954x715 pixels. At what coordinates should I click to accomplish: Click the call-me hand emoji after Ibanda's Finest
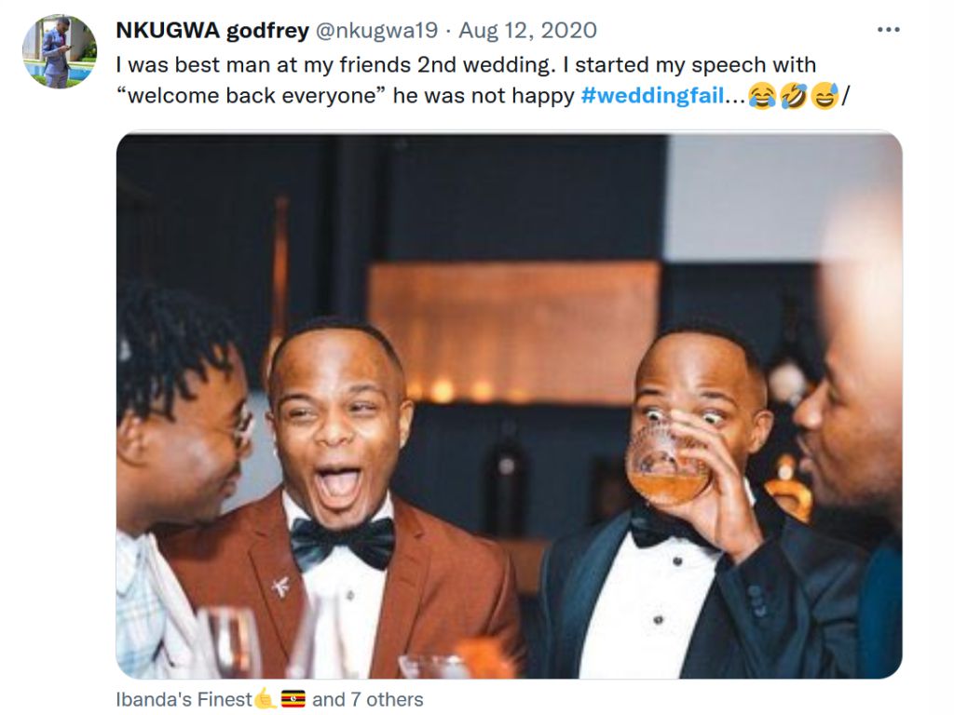[x=266, y=699]
